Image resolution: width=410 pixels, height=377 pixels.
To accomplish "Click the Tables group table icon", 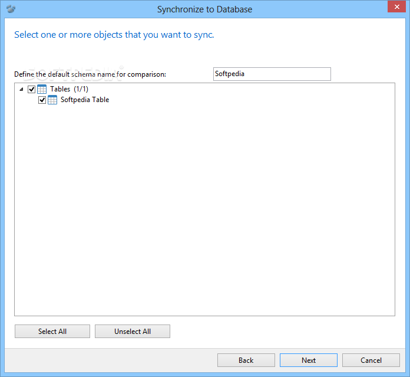I will pyautogui.click(x=42, y=89).
